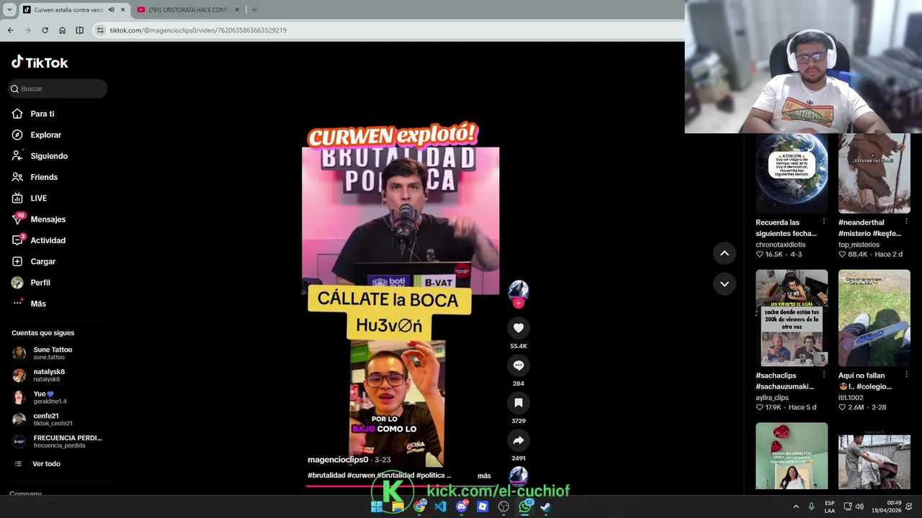
Task: Save video with bookmark icon
Action: coord(519,403)
